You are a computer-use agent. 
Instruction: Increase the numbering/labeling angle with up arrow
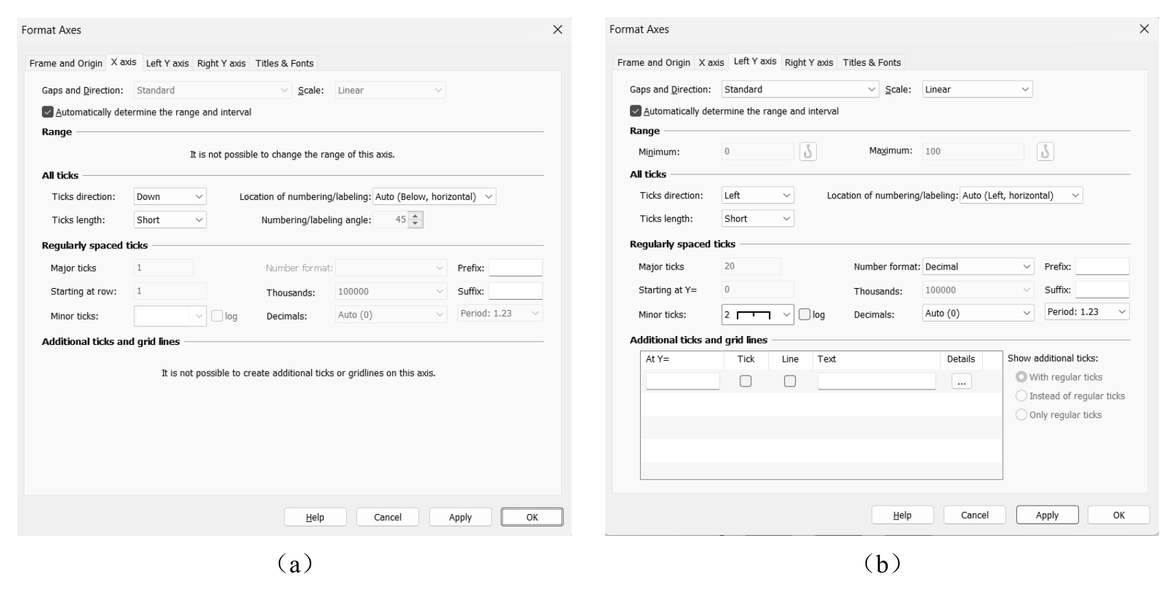pos(415,216)
